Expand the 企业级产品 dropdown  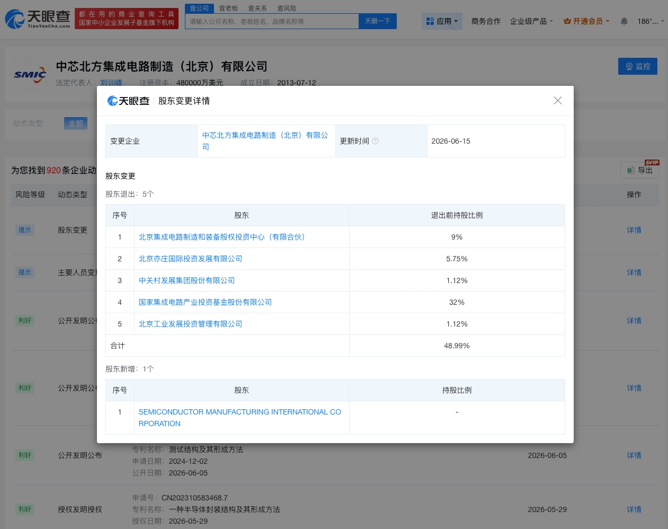tap(531, 21)
